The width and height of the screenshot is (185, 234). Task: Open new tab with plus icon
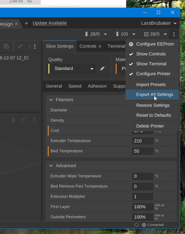coord(26,24)
